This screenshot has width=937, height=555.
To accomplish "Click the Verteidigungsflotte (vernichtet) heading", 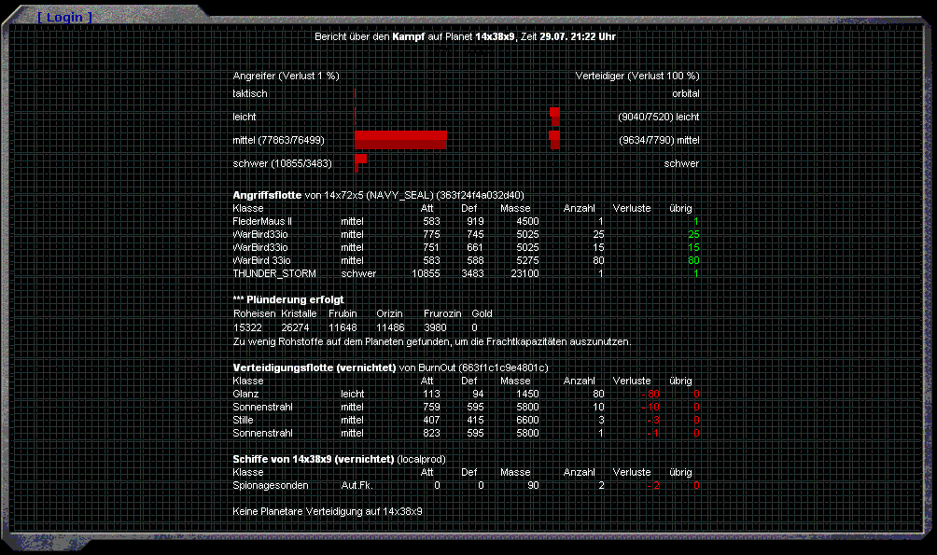I will 315,368.
